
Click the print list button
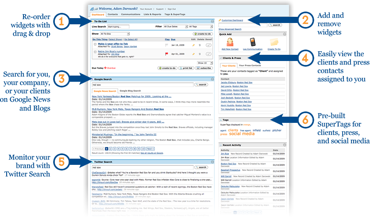[186, 68]
